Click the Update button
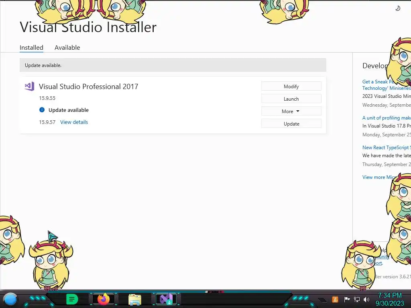This screenshot has width=411, height=308. pos(291,124)
